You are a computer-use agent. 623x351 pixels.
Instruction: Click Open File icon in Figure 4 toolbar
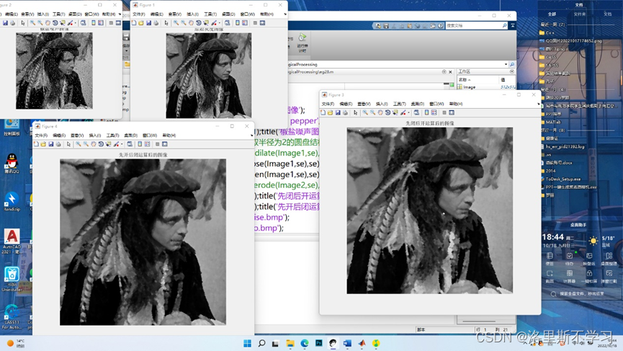click(x=43, y=144)
